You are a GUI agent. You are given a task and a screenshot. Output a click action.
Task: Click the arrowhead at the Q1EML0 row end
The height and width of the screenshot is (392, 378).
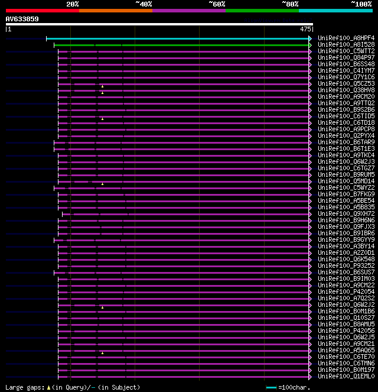click(x=310, y=377)
